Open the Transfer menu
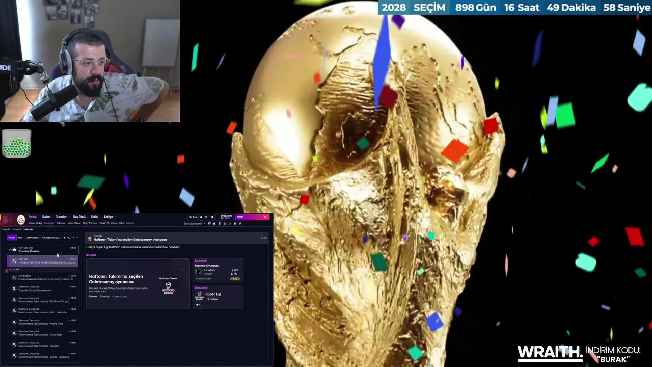Viewport: 652px width, 367px height. point(61,217)
